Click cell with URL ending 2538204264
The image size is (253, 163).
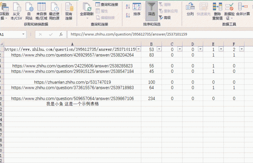point(72,55)
